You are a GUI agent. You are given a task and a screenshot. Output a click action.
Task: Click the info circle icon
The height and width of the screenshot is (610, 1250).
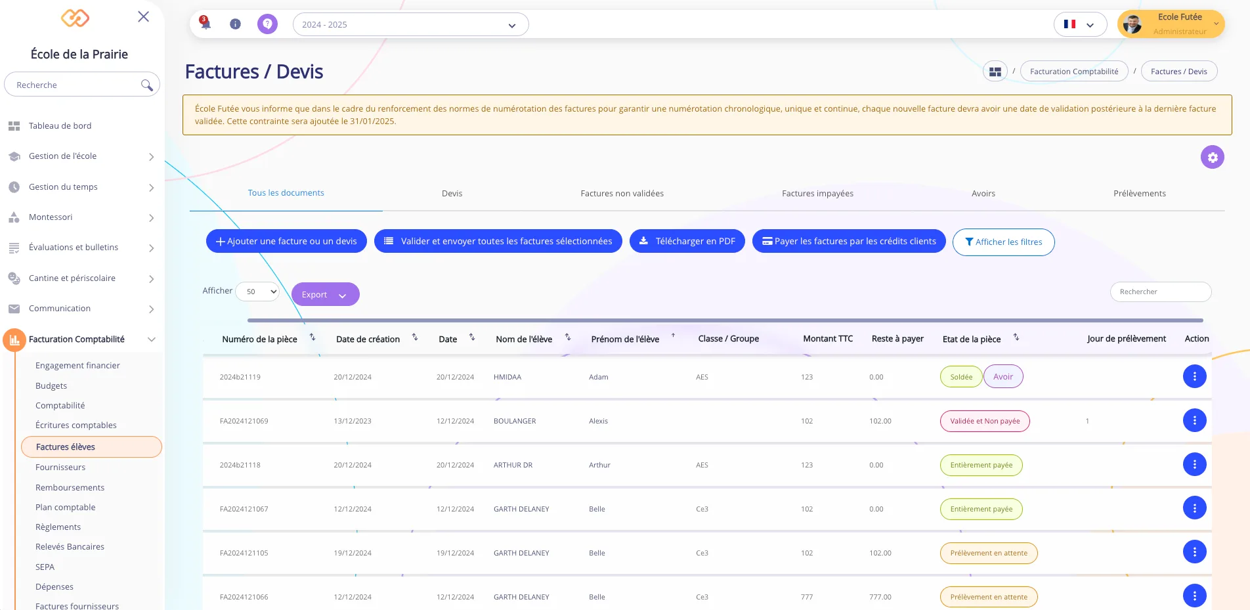pos(235,24)
